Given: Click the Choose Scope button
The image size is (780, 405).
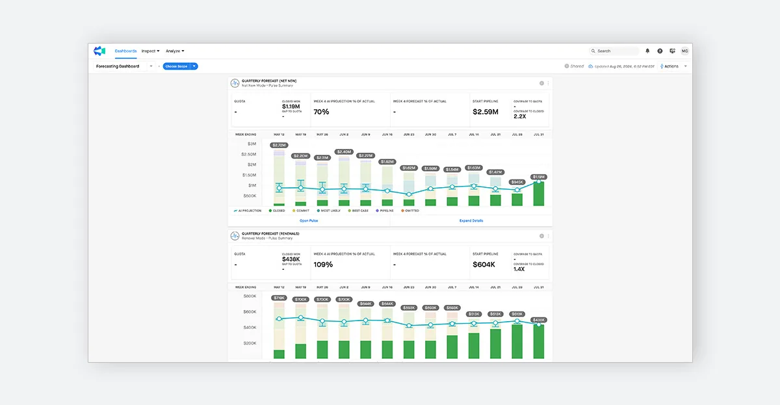Looking at the screenshot, I should [x=176, y=66].
